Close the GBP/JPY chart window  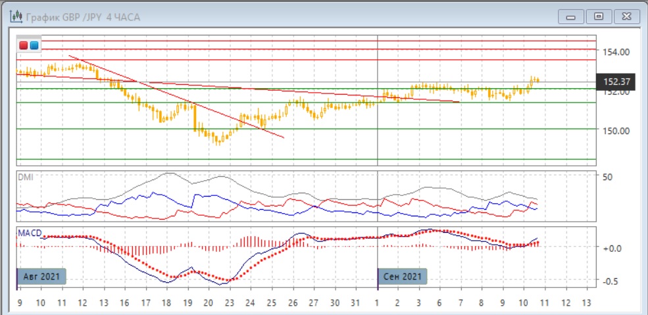click(x=626, y=16)
